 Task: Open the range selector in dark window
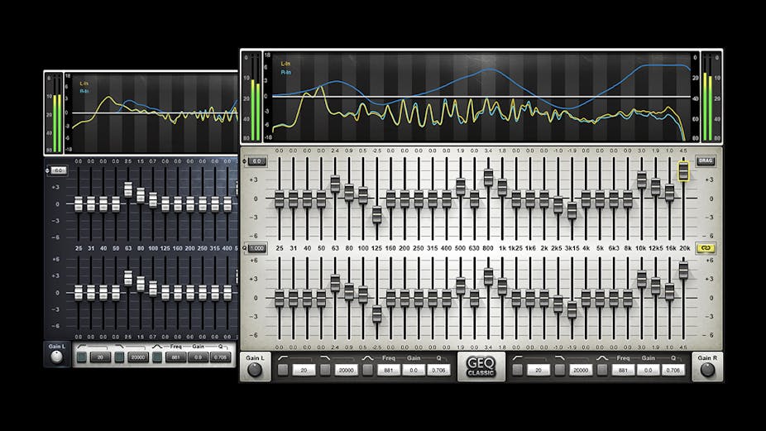pyautogui.click(x=57, y=170)
